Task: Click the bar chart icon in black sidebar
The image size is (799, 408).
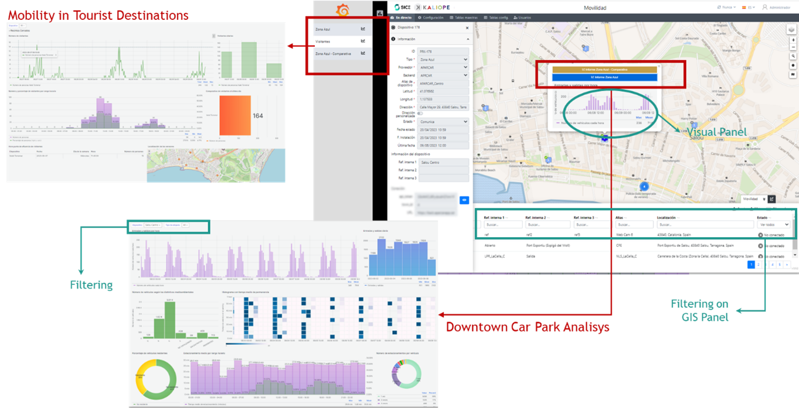Action: [380, 13]
